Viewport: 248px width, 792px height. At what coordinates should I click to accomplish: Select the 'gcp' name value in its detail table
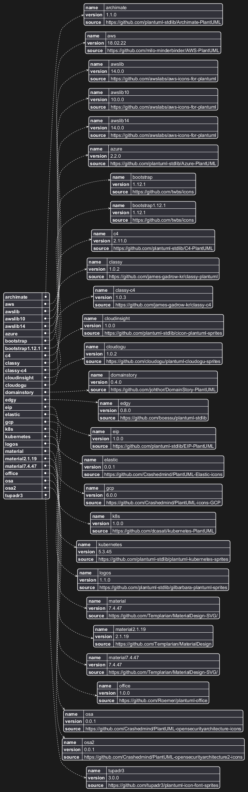pos(110,488)
